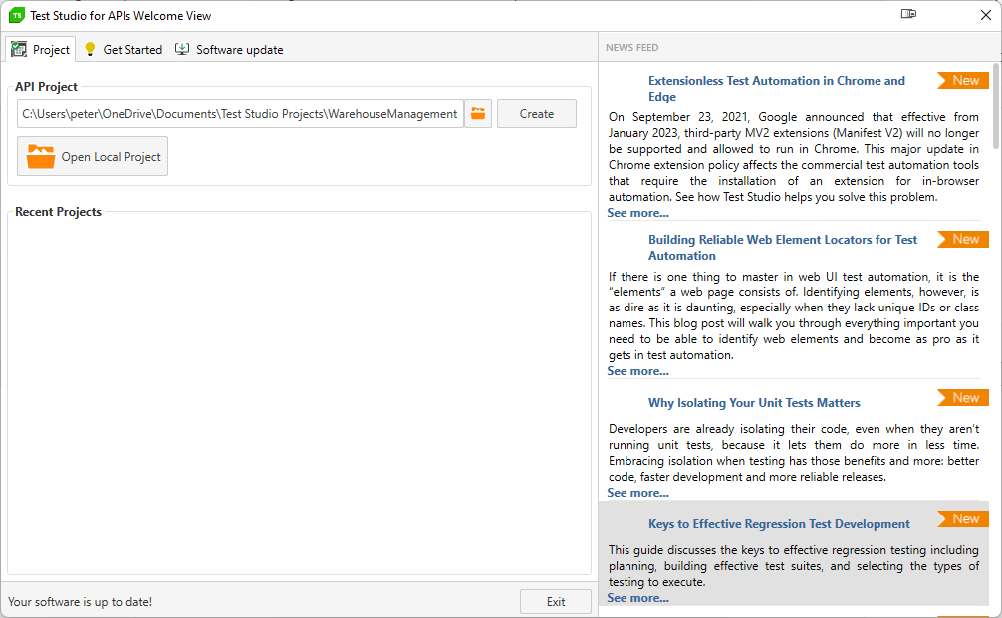The width and height of the screenshot is (1002, 618).
Task: Click the lightbulb icon of Get Started
Action: pos(90,49)
